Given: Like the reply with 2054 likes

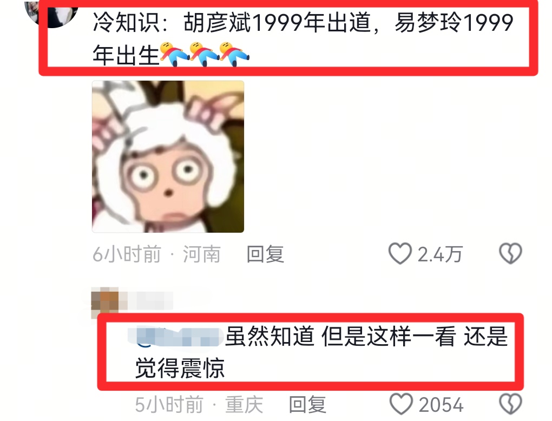Looking at the screenshot, I should [x=401, y=404].
